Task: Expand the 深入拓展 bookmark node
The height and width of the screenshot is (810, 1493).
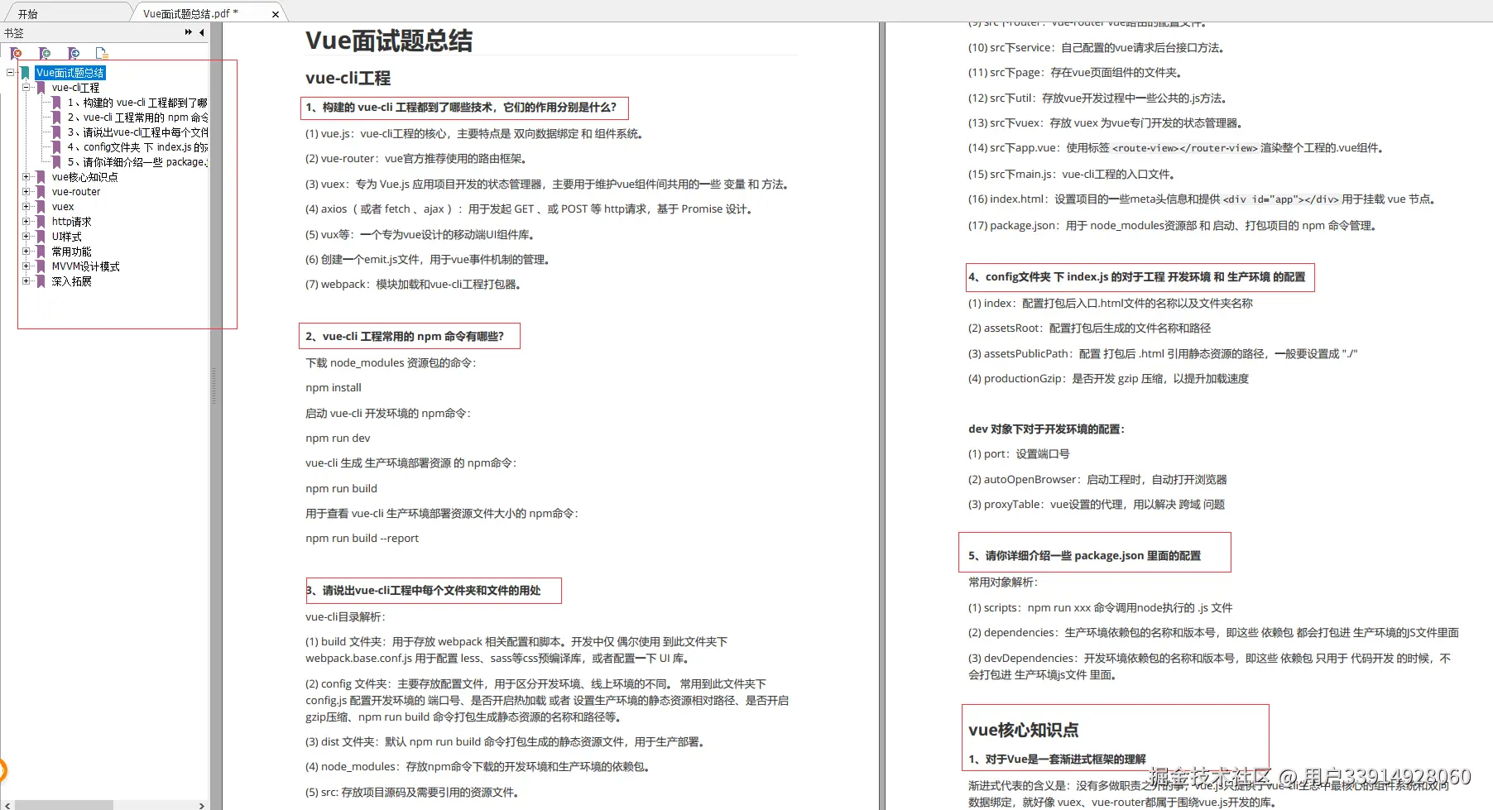Action: 26,280
